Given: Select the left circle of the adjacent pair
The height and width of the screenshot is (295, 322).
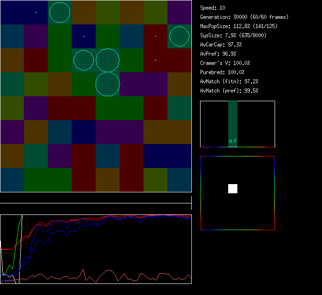Looking at the screenshot, I should pyautogui.click(x=84, y=60).
